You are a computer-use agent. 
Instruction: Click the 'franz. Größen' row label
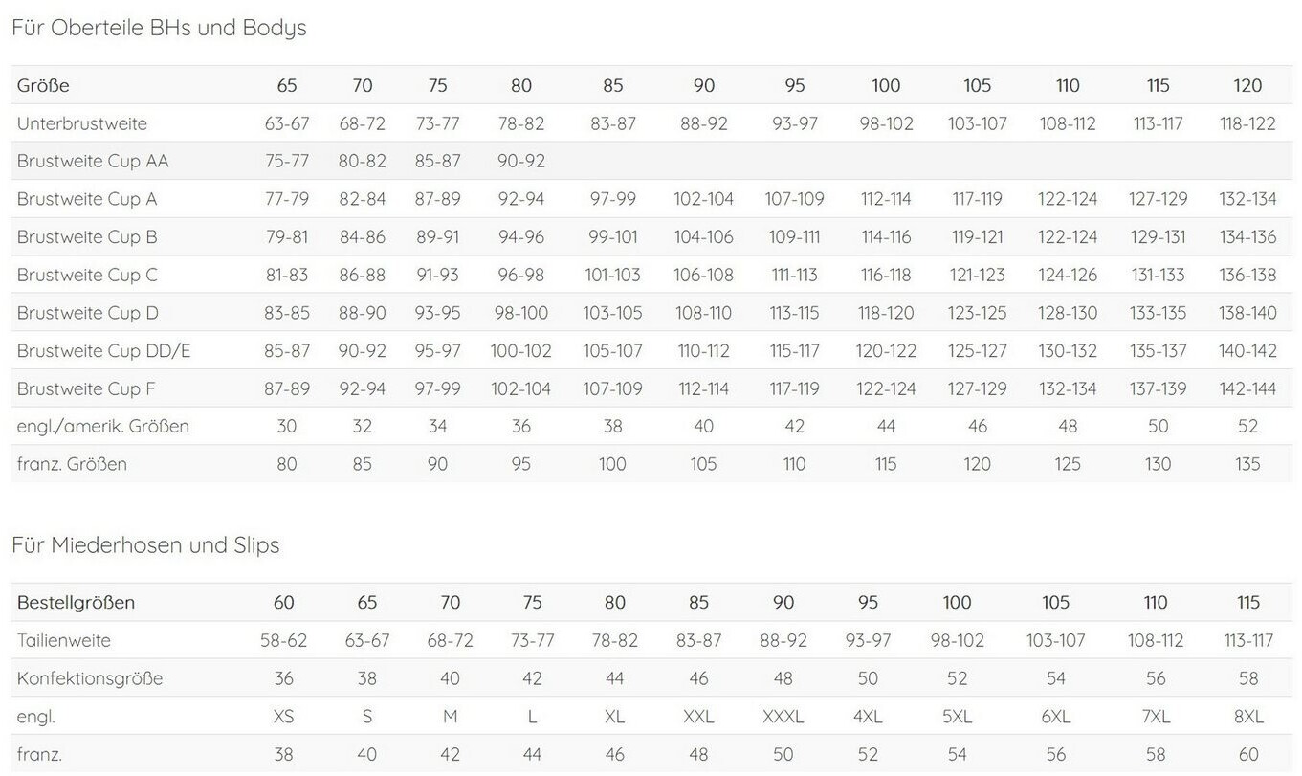[72, 464]
